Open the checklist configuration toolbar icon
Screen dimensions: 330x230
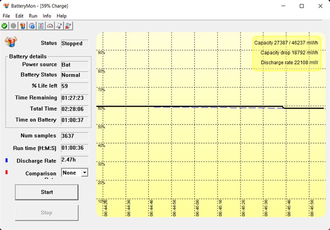41,26
